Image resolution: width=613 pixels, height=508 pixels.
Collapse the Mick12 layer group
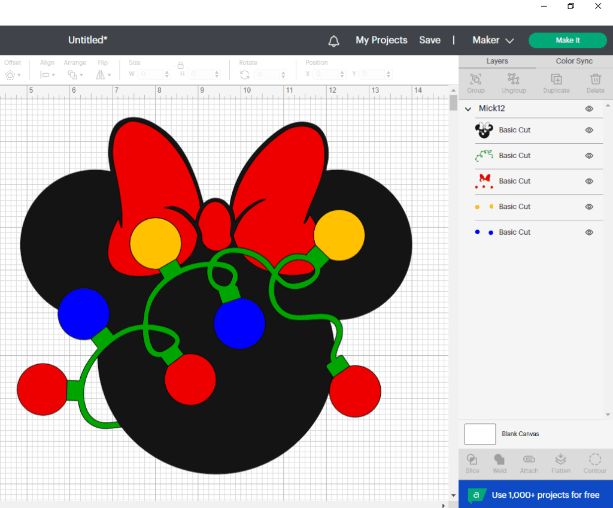coord(468,108)
